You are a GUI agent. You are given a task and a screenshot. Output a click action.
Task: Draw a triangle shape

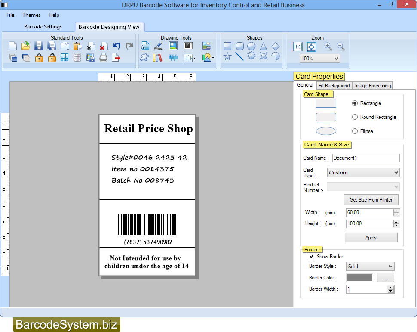click(263, 46)
